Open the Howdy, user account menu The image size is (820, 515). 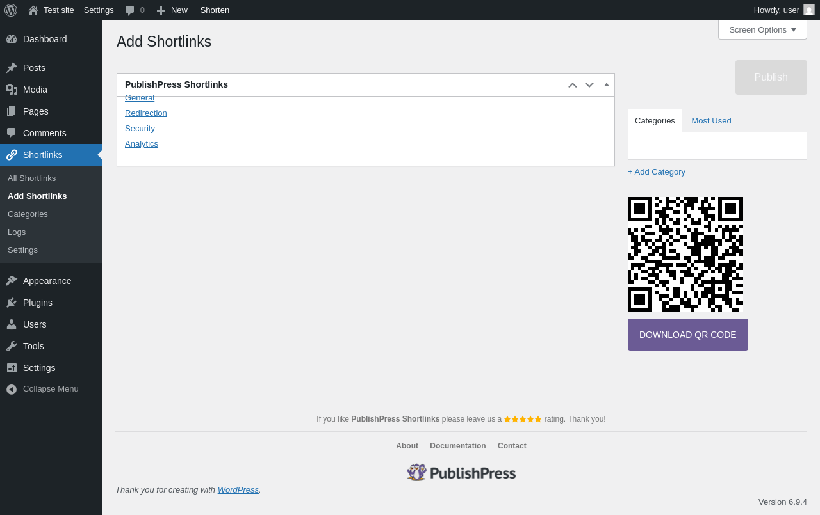pos(784,10)
